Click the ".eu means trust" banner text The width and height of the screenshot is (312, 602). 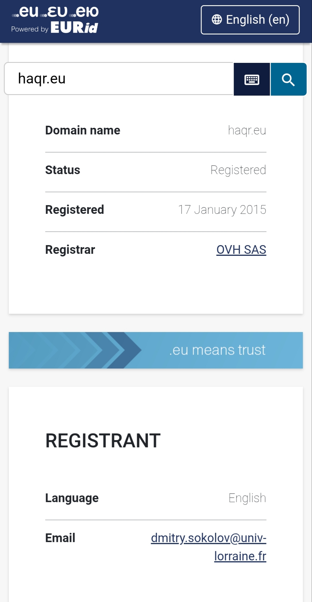[x=217, y=350]
